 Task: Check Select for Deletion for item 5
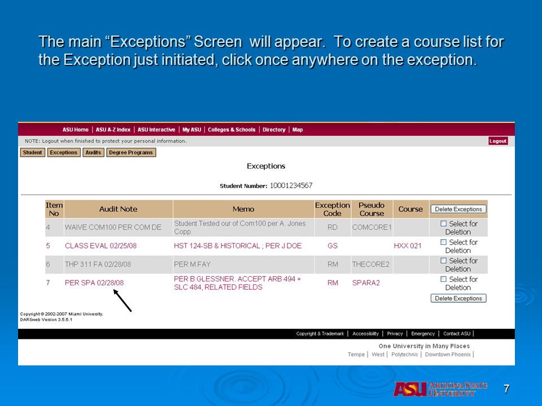[444, 242]
